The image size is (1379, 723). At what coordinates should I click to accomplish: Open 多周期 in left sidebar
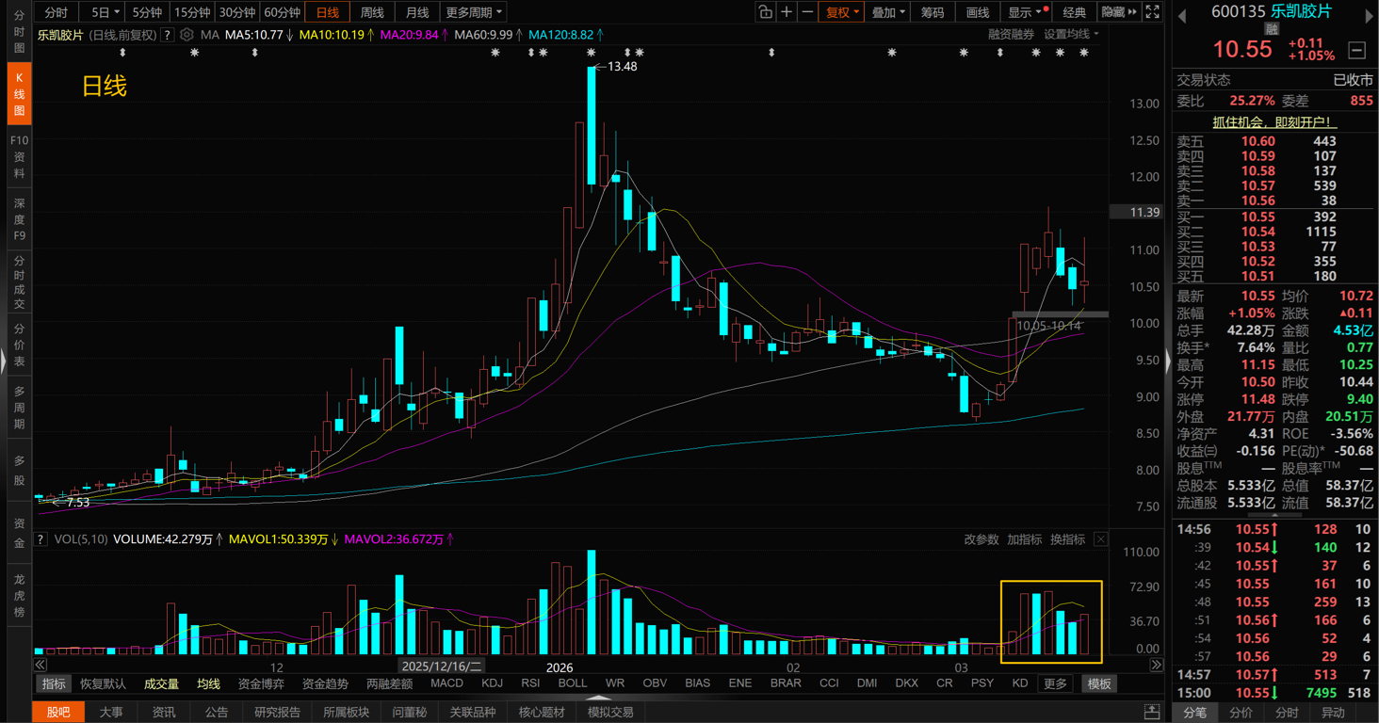pyautogui.click(x=19, y=409)
